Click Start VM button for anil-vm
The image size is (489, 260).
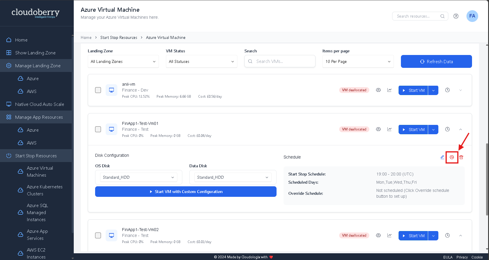tap(413, 90)
